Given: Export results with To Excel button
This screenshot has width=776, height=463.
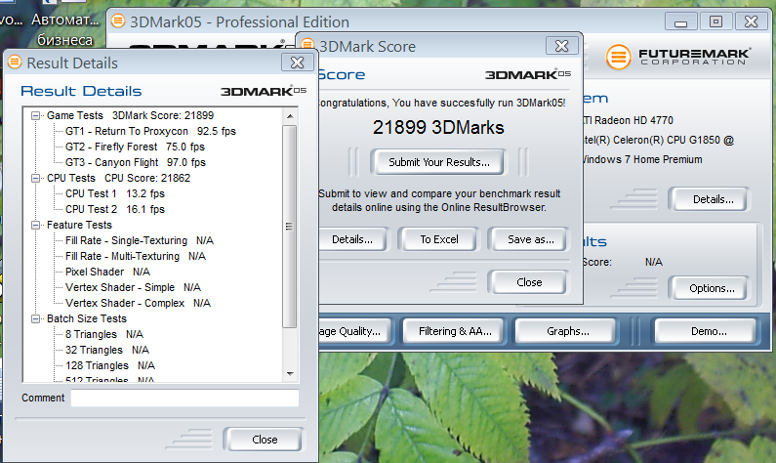Looking at the screenshot, I should [x=439, y=239].
